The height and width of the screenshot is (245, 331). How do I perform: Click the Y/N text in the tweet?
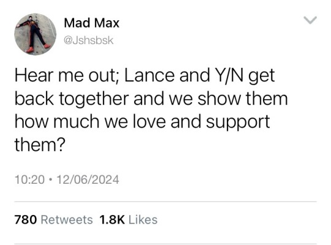pos(227,76)
